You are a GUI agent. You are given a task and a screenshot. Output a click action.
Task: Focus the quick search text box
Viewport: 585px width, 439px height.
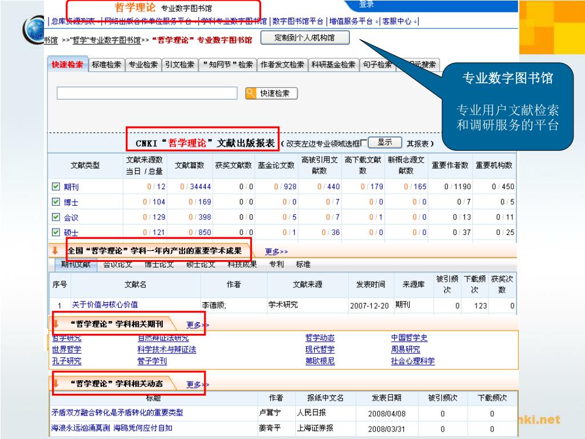click(x=147, y=93)
